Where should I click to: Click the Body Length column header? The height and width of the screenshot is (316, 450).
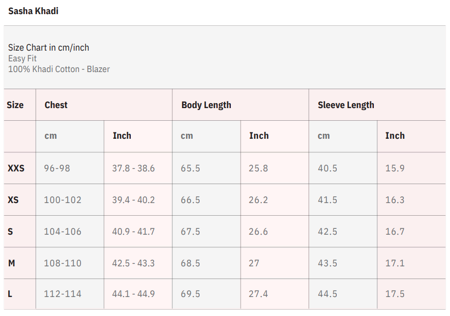point(206,105)
